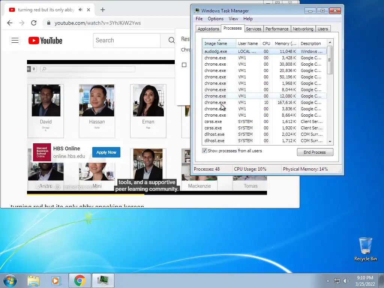This screenshot has width=384, height=288.
Task: Select chrome.exe using 12,080 K memory
Action: point(264,96)
